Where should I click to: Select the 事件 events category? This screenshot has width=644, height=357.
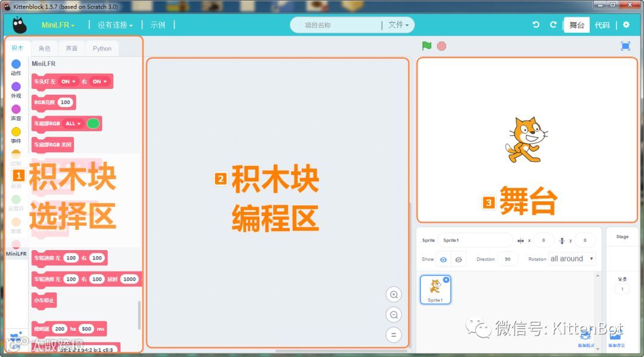point(16,136)
